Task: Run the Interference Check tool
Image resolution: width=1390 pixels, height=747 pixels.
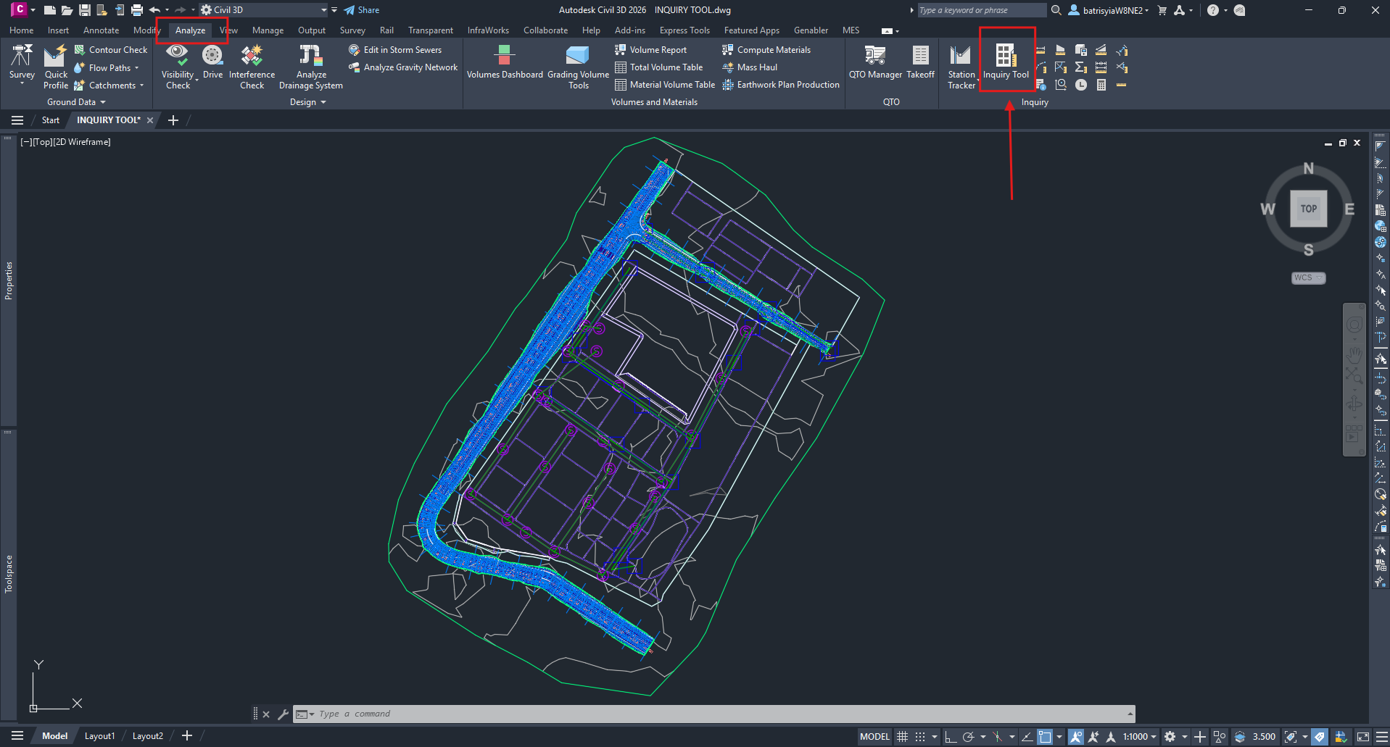Action: pyautogui.click(x=252, y=66)
